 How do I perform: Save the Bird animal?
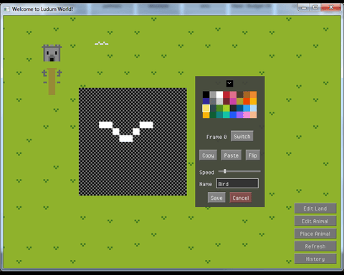click(216, 198)
